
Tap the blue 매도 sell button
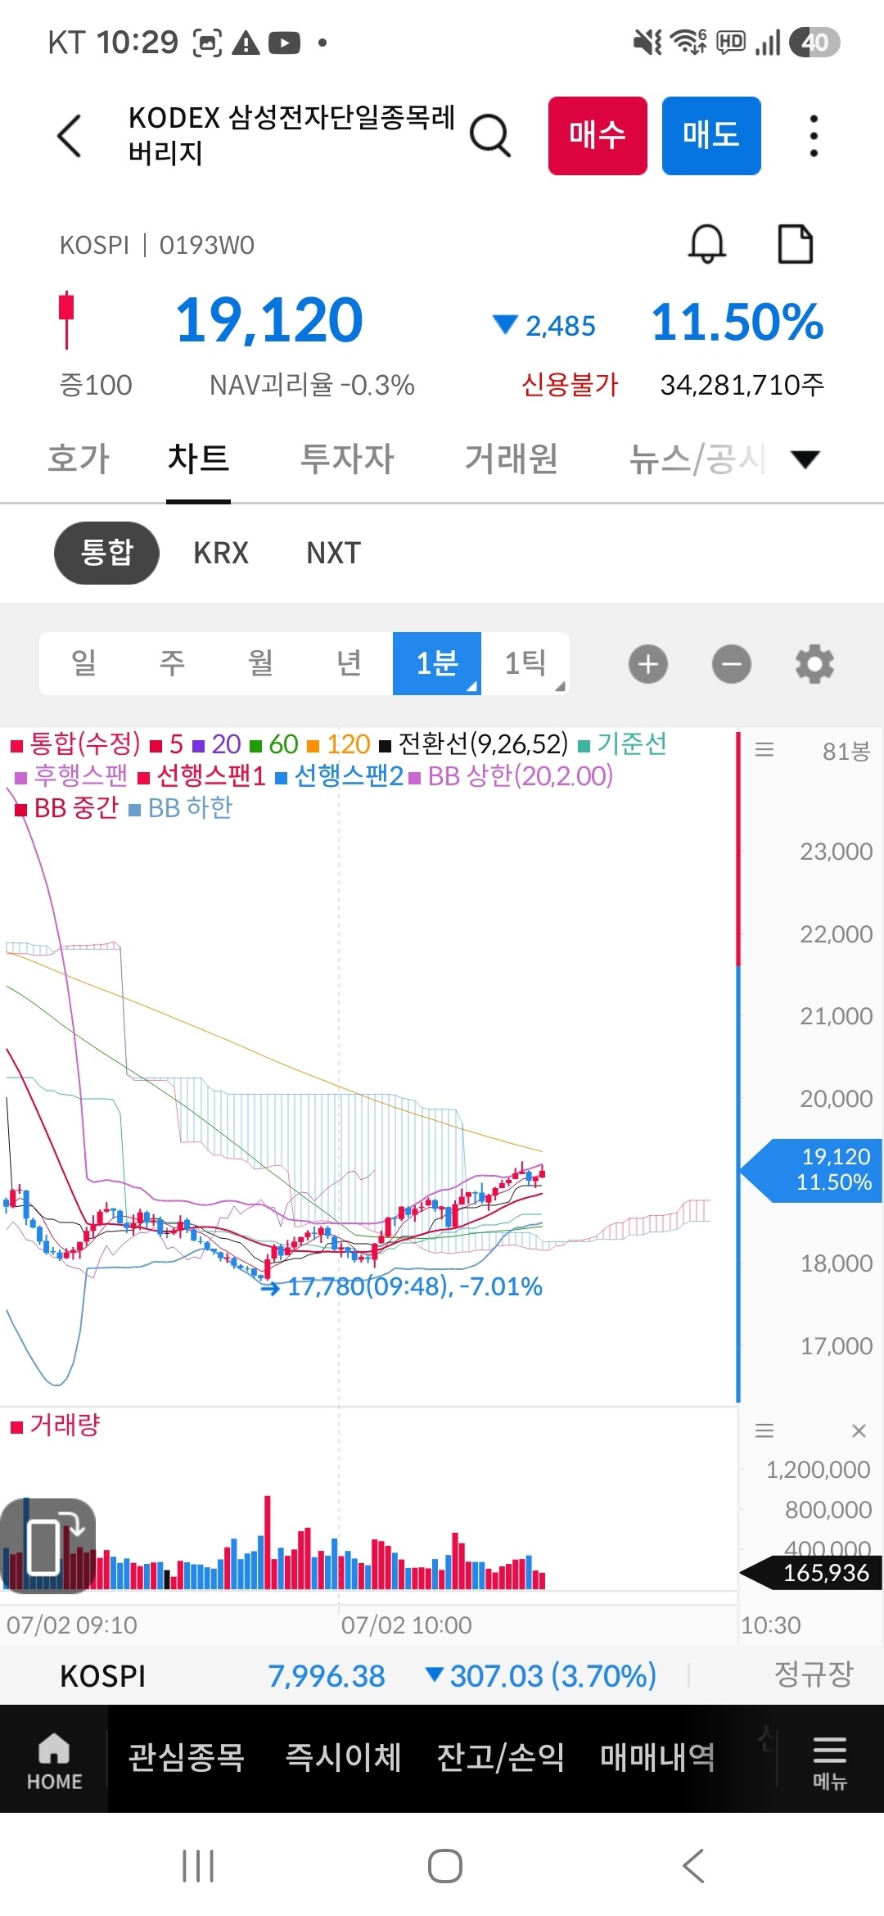pyautogui.click(x=711, y=136)
